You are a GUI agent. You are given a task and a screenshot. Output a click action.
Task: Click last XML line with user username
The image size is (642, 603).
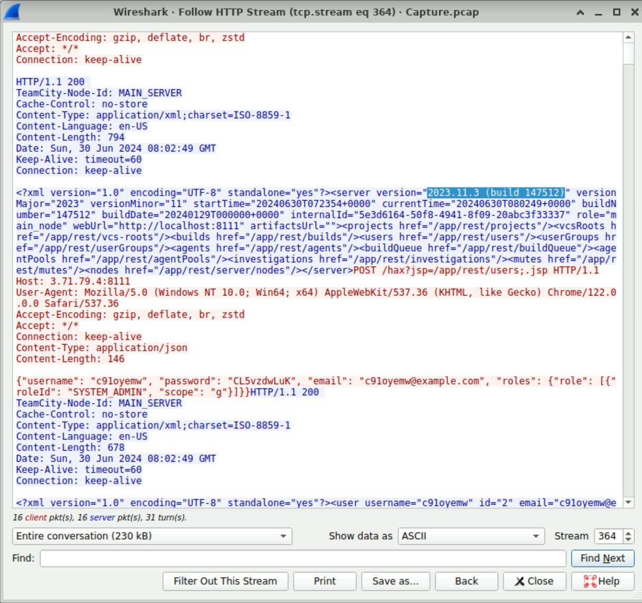pos(316,503)
